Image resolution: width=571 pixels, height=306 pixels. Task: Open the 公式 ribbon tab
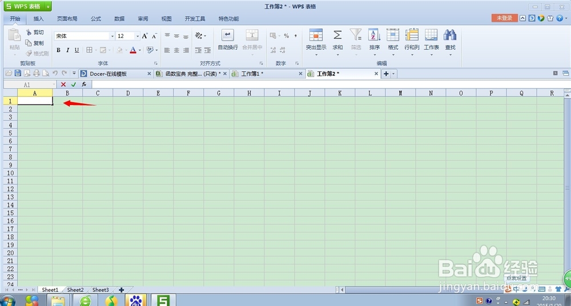coord(96,19)
